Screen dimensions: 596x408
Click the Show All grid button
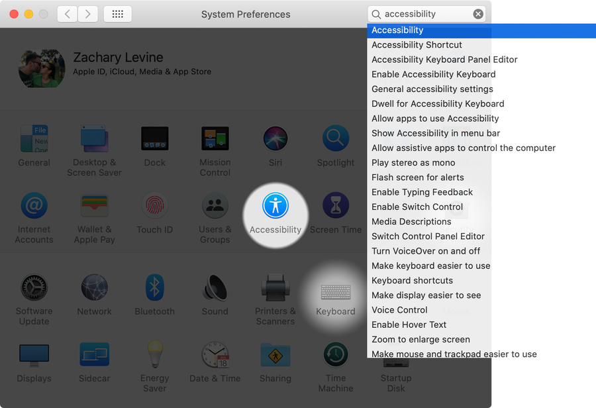[x=118, y=14]
